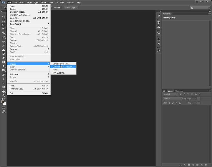Open the Fill slider dropdown arrow
The image size is (212, 167).
[x=199, y=103]
